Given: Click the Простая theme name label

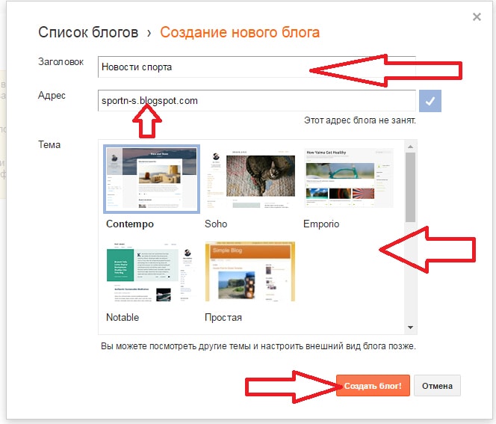Looking at the screenshot, I should coord(223,317).
